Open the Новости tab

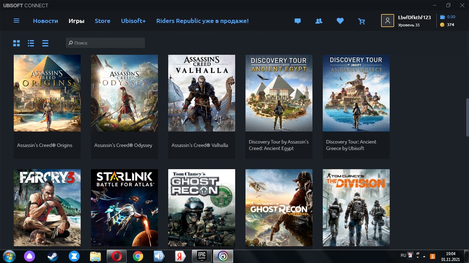point(45,21)
